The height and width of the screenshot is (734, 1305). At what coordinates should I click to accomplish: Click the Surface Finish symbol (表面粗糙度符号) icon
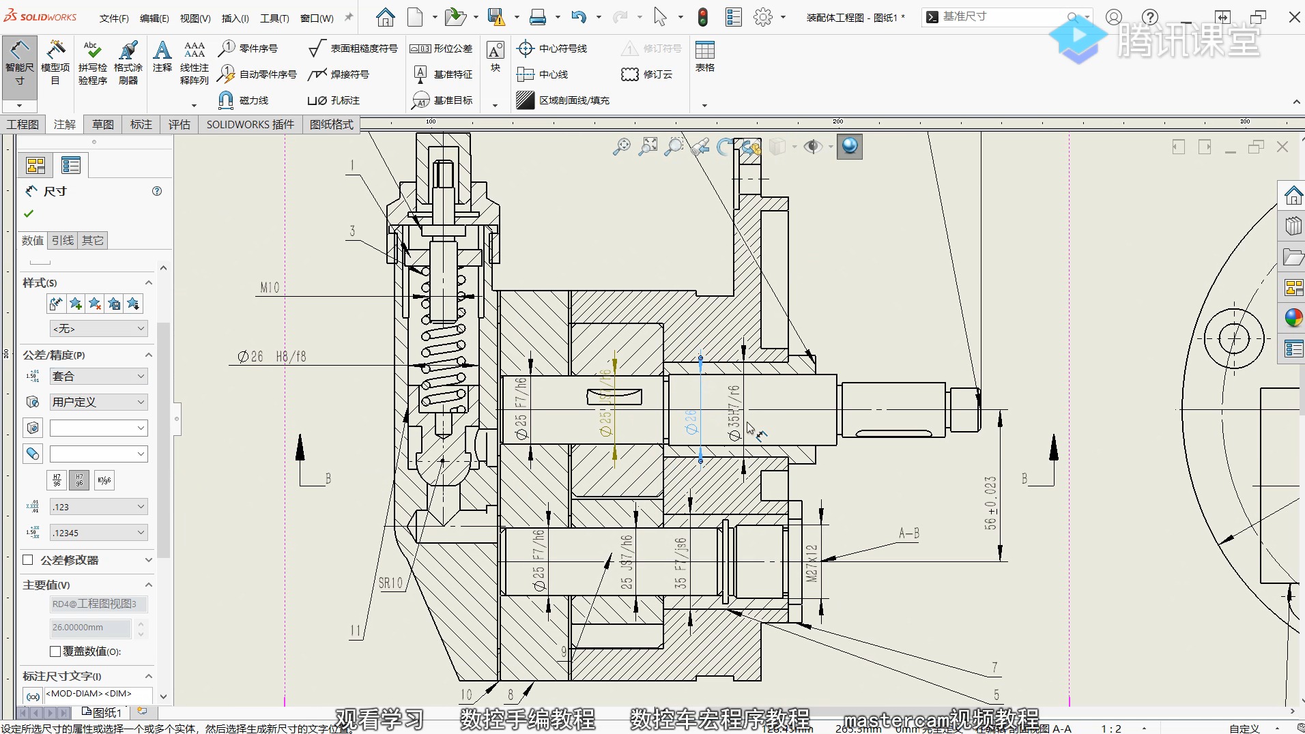click(315, 48)
